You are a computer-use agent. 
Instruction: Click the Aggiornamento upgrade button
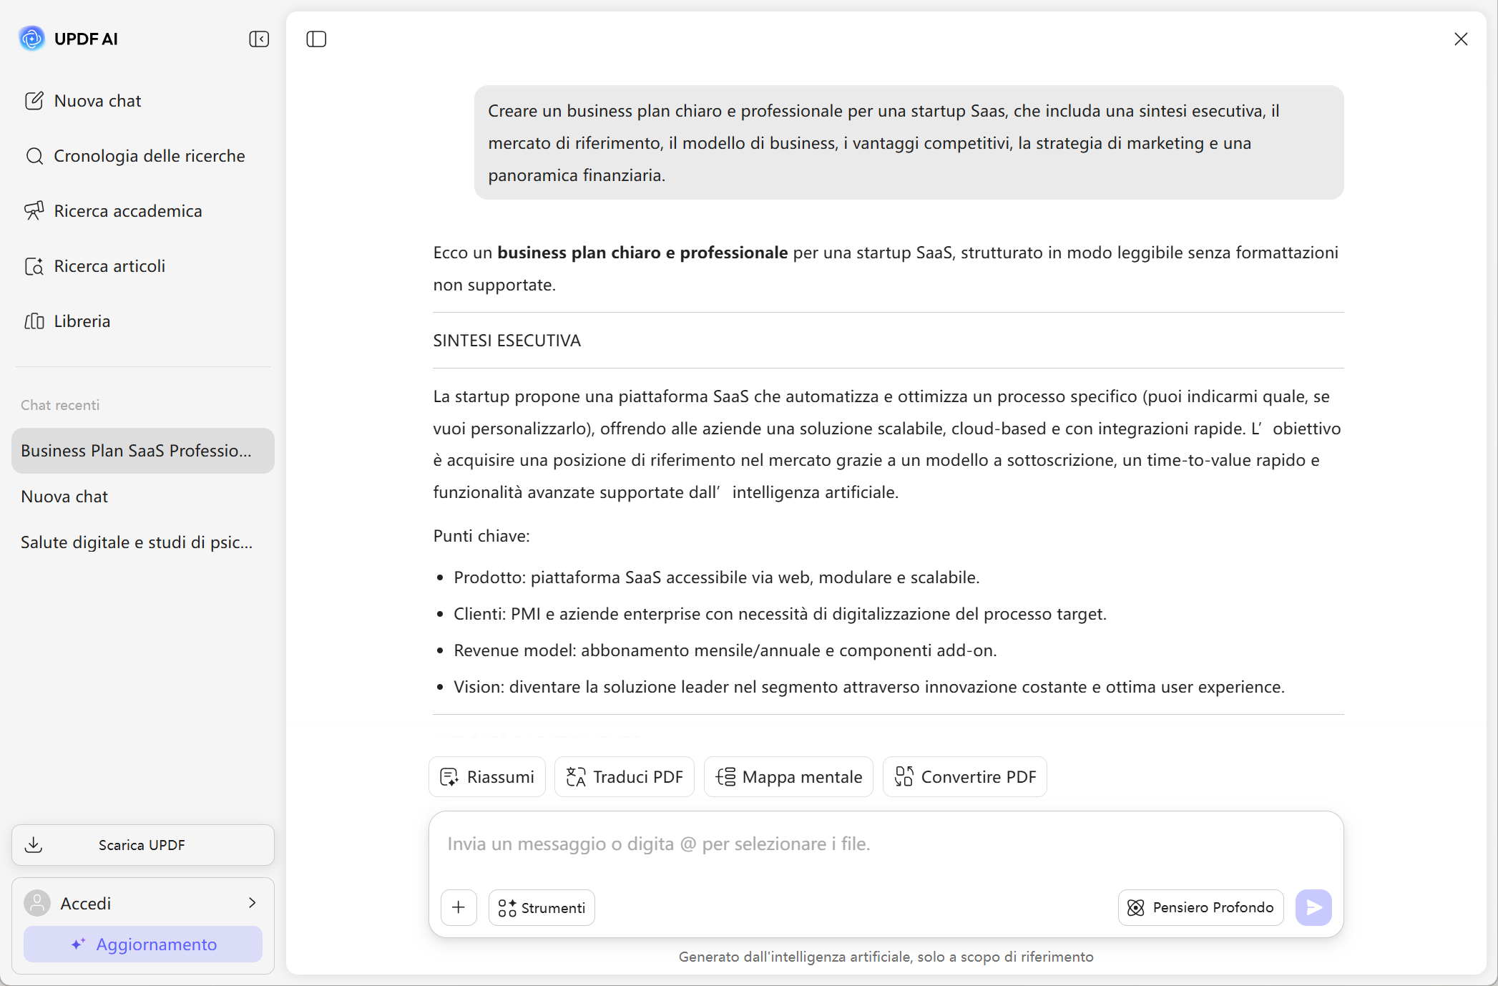[142, 944]
